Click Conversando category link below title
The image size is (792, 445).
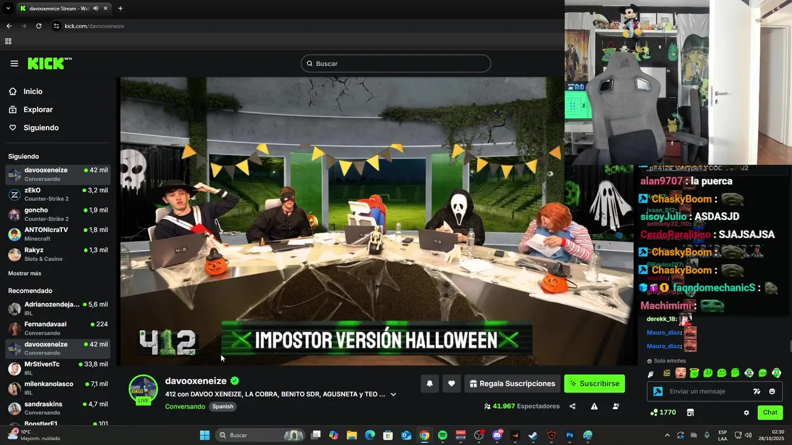[185, 407]
